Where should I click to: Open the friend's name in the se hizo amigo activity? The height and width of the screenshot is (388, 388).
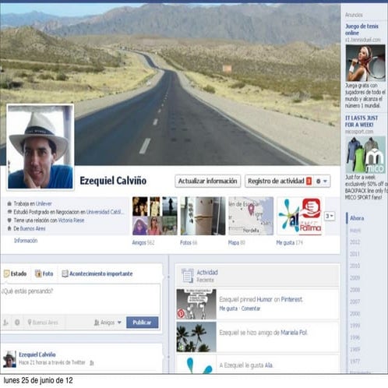(x=294, y=333)
